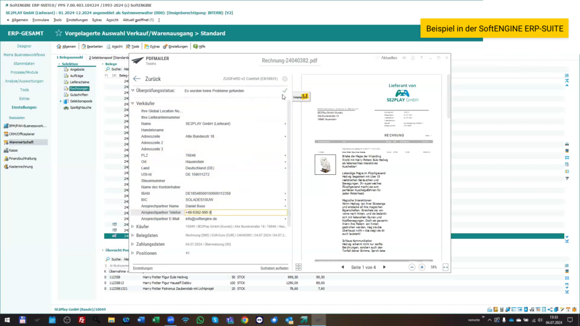Mark the view as favorite with the star
Viewport: 580px width, 326px height.
[58, 33]
